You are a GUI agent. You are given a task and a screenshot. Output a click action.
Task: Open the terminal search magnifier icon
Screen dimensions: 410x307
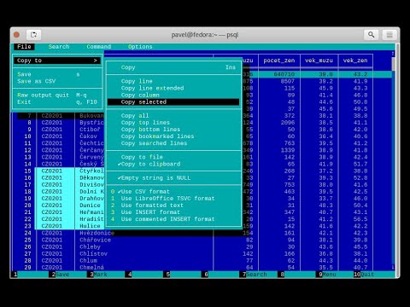click(371, 35)
